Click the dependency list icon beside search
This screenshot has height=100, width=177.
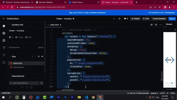(x=41, y=83)
